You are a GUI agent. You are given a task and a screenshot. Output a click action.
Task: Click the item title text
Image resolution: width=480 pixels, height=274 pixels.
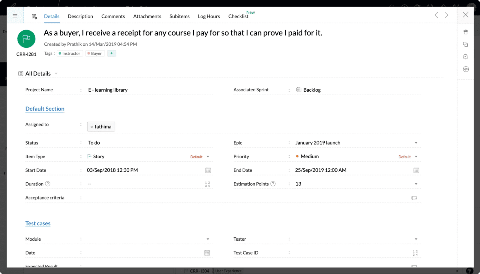tap(183, 33)
